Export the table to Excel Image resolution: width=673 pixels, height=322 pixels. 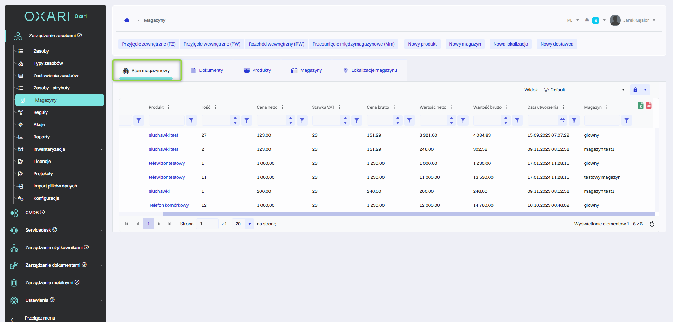tap(640, 105)
